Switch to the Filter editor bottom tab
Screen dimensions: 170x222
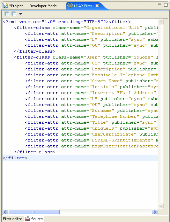coord(13,219)
